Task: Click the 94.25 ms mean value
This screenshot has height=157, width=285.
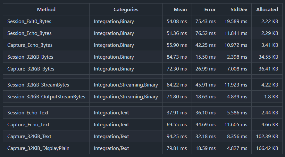Action: coord(177,136)
